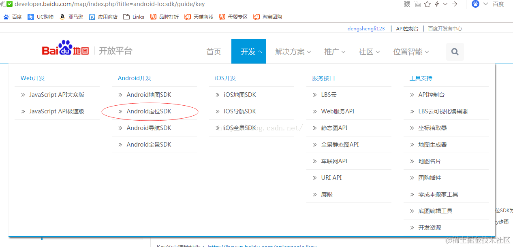Expand the 推广 navigation menu
The image size is (513, 247).
[x=335, y=52]
